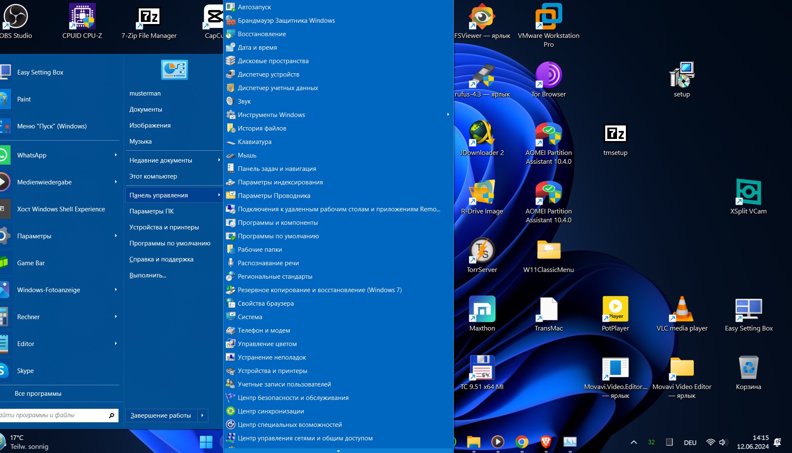This screenshot has width=792, height=453.
Task: Show hidden tray icons chevron
Action: pyautogui.click(x=633, y=442)
